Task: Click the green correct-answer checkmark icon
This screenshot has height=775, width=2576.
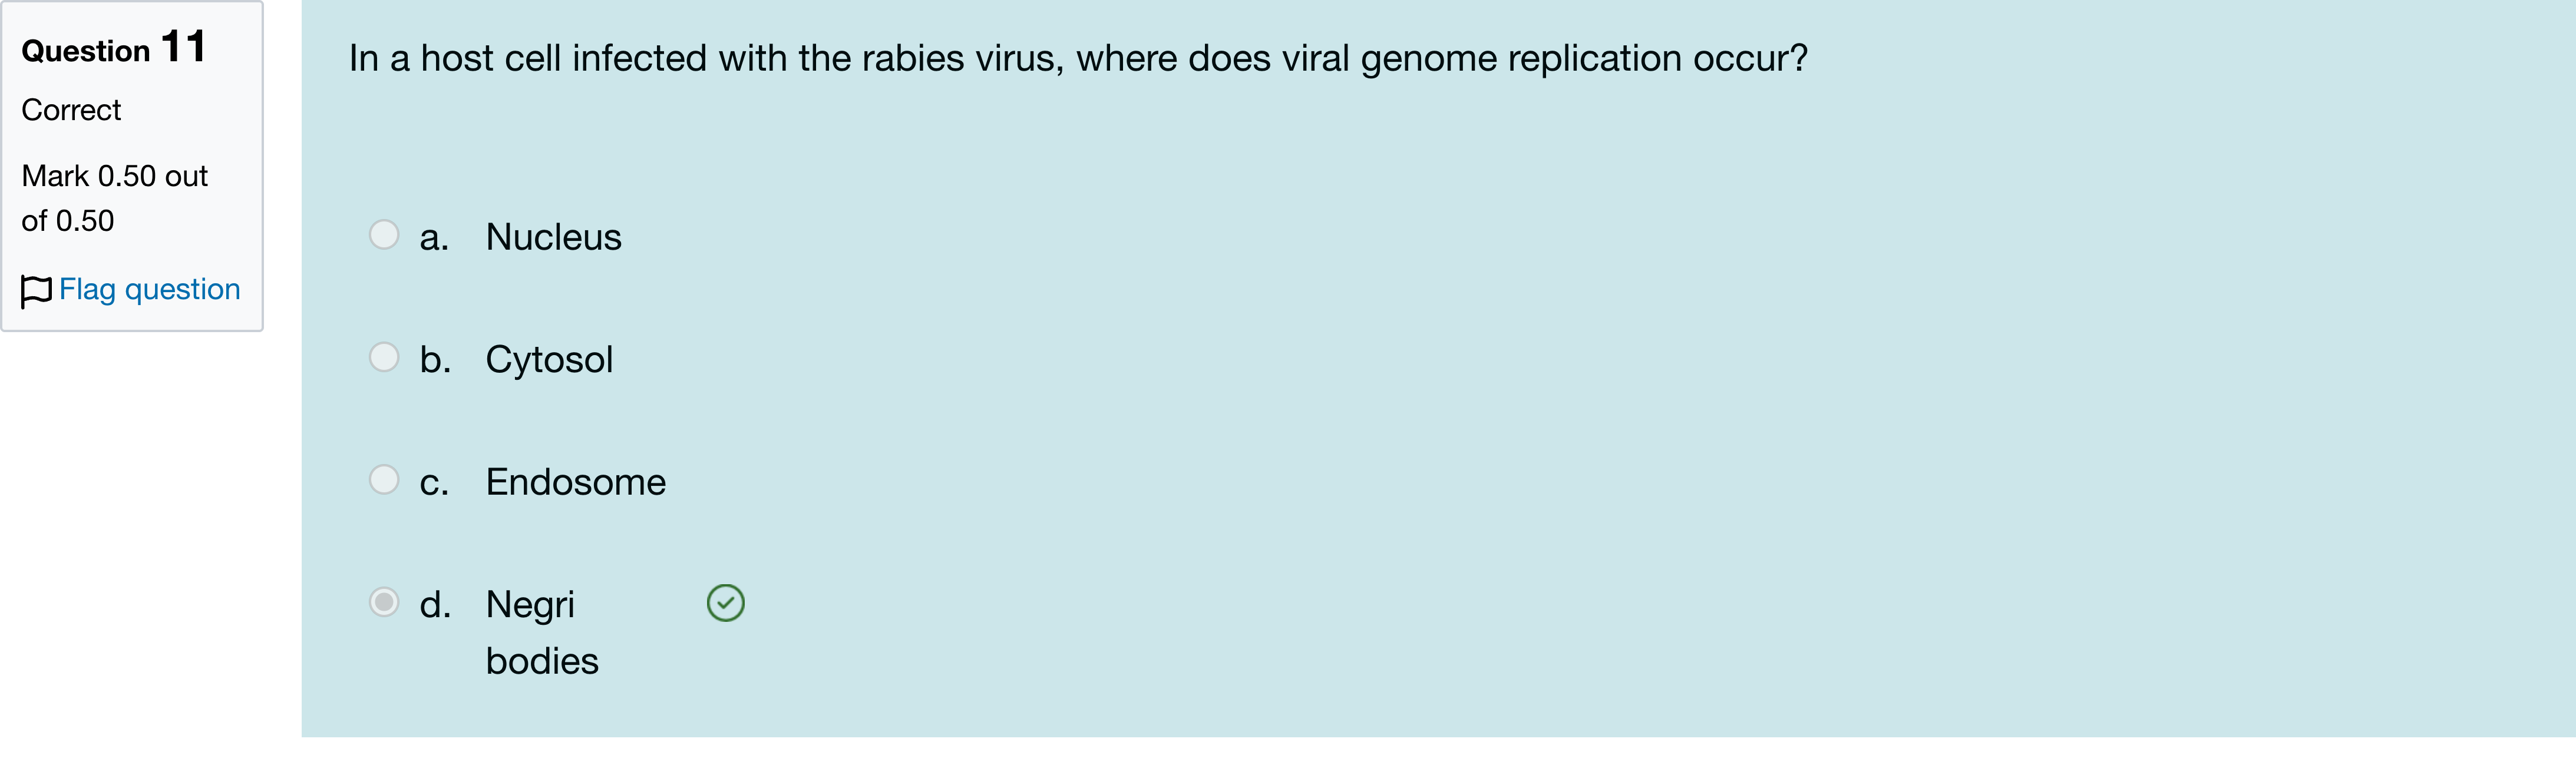Action: (x=725, y=603)
